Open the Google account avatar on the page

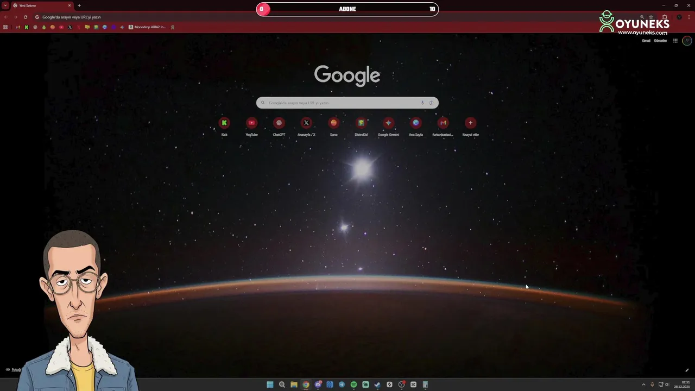(687, 41)
